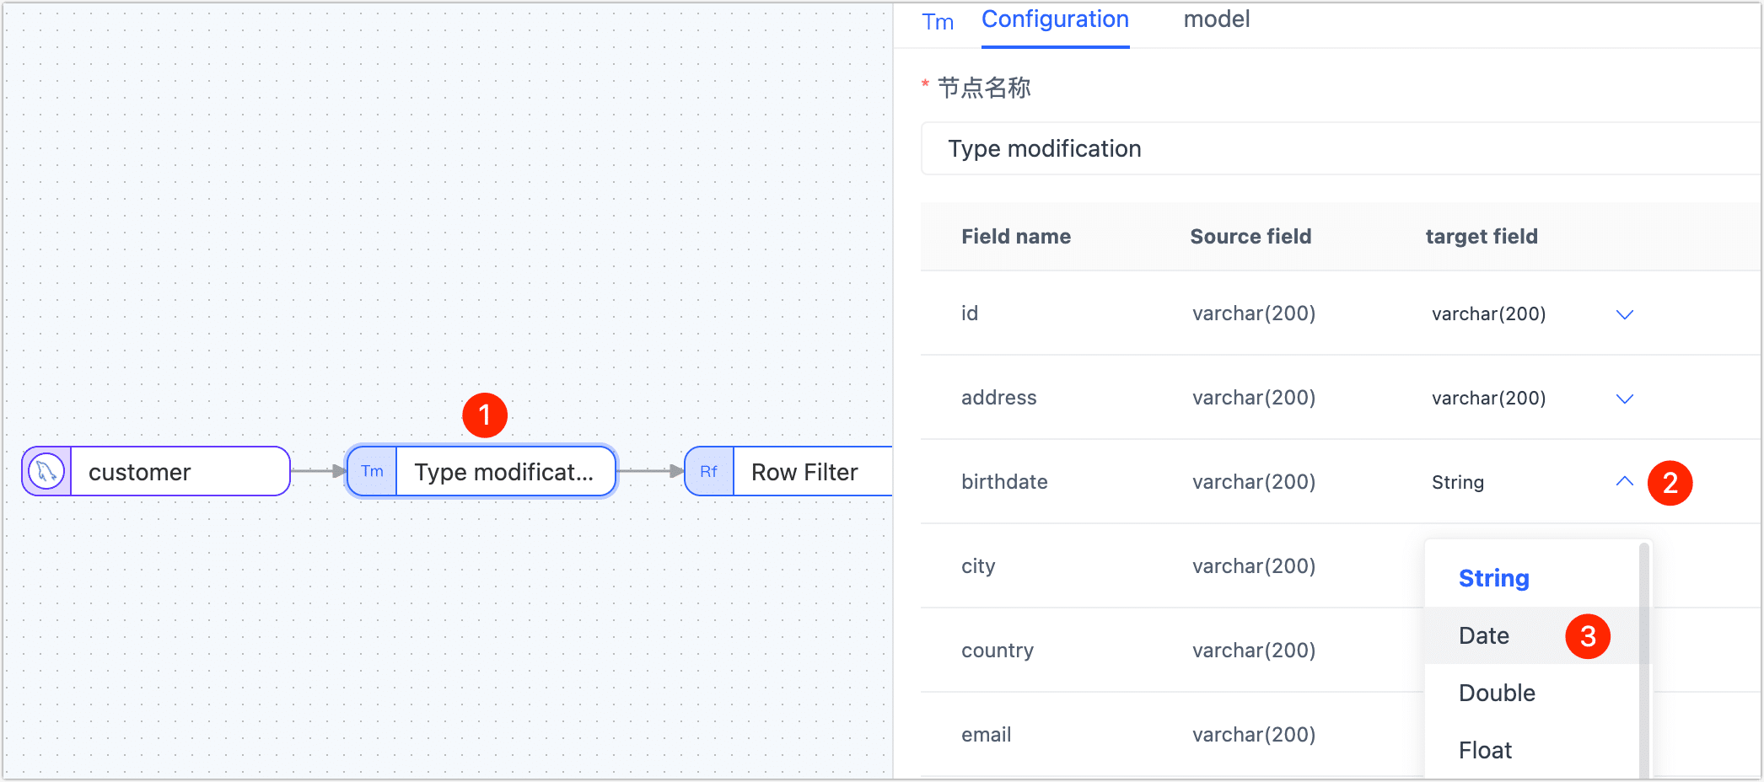
Task: Expand the target field dropdown for id
Action: [1624, 313]
